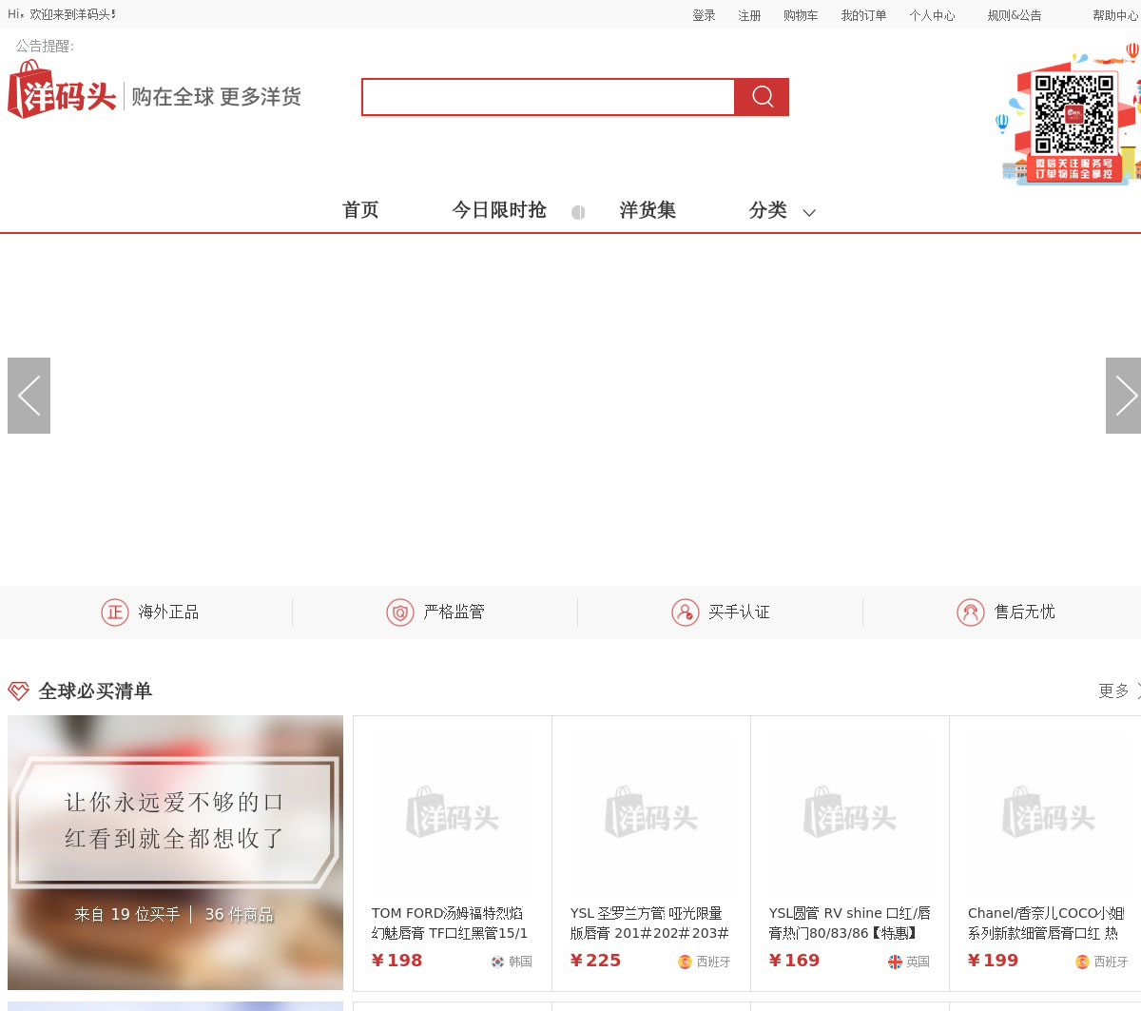Open the 购物车 shopping cart link

(x=801, y=15)
